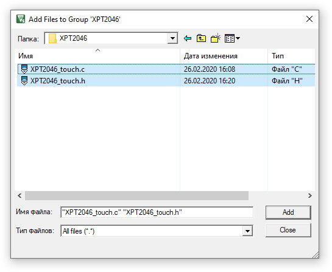Click the scroll right arrow
The image size is (332, 272).
coord(310,195)
